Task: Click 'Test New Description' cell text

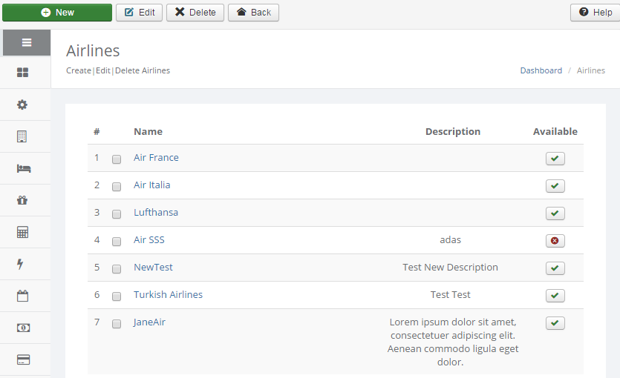Action: 451,267
